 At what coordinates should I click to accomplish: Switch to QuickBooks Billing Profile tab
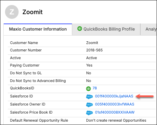click(x=106, y=29)
